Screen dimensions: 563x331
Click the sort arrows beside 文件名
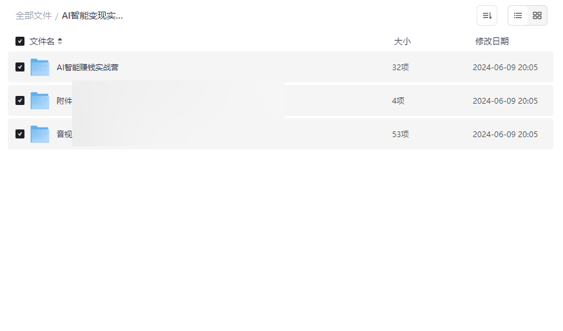60,41
